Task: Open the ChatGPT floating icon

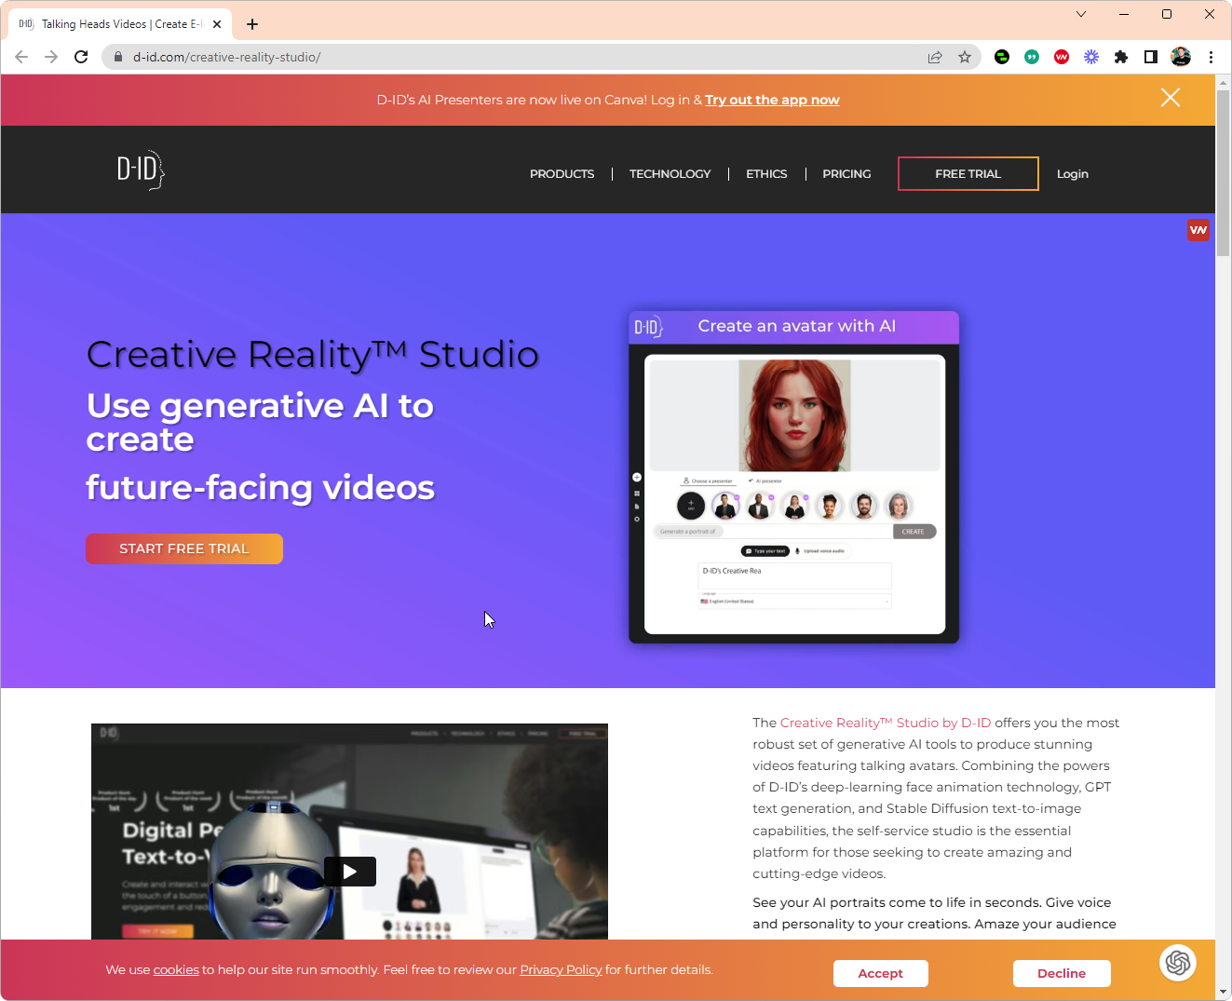Action: 1178,963
